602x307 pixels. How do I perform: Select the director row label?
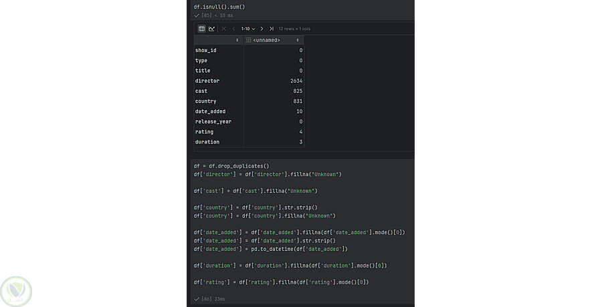[x=207, y=81]
